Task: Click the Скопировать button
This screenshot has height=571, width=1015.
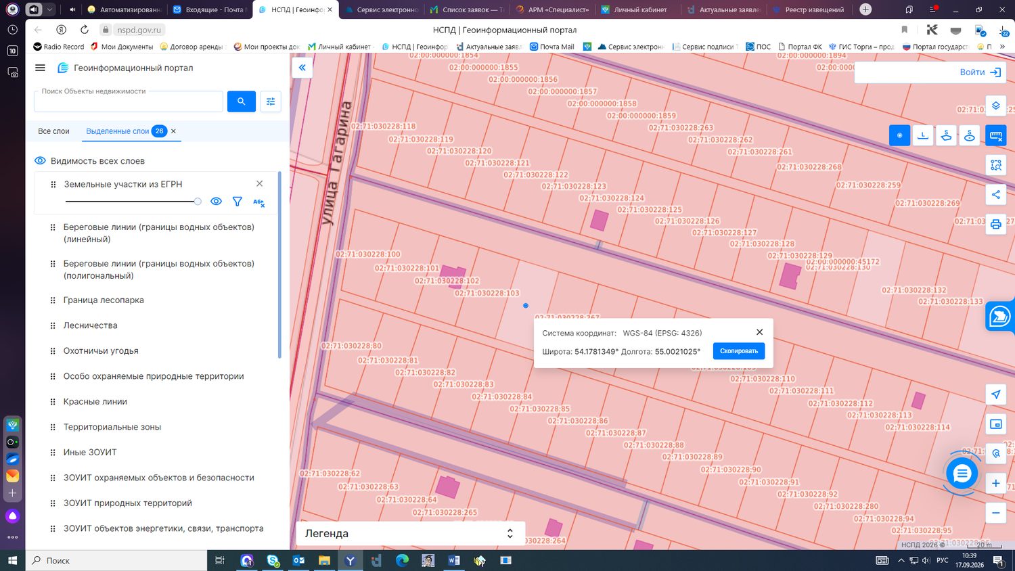Action: pyautogui.click(x=739, y=351)
